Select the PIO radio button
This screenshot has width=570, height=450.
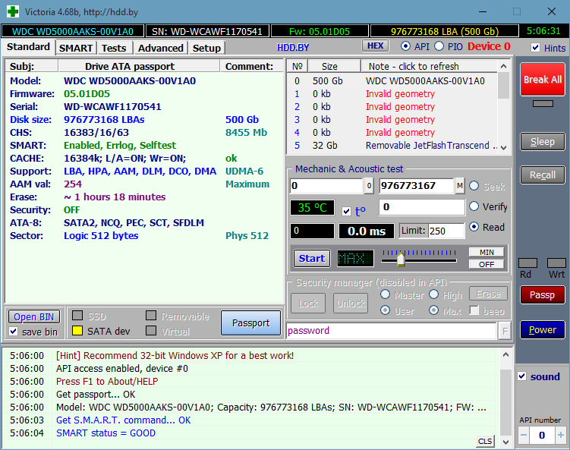click(439, 46)
